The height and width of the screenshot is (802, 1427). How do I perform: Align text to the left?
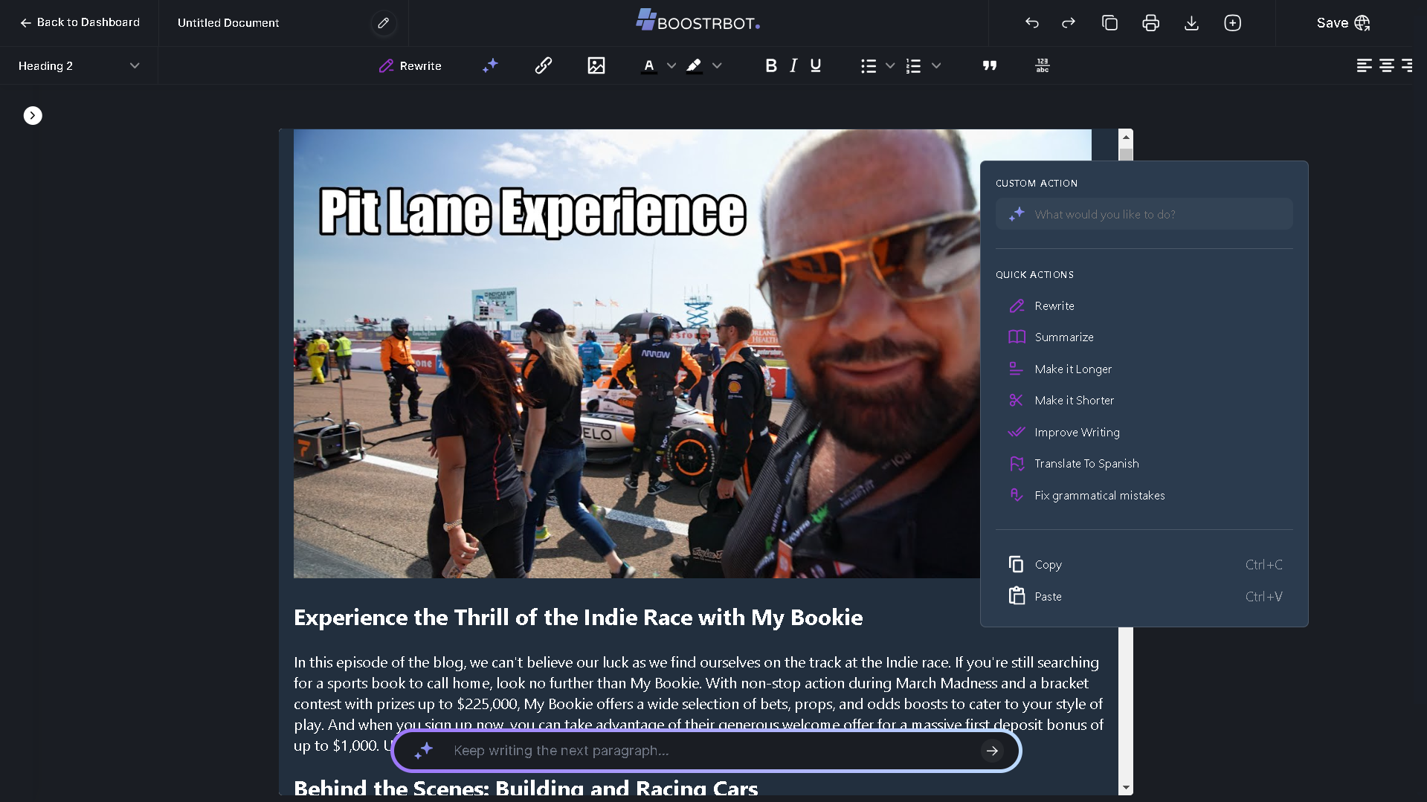pos(1365,65)
